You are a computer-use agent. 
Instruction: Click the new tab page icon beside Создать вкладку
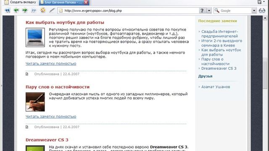coord(6,2)
